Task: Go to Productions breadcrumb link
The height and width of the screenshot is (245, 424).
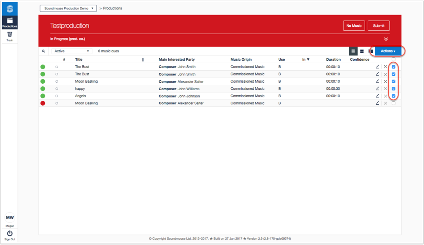Action: (x=112, y=8)
